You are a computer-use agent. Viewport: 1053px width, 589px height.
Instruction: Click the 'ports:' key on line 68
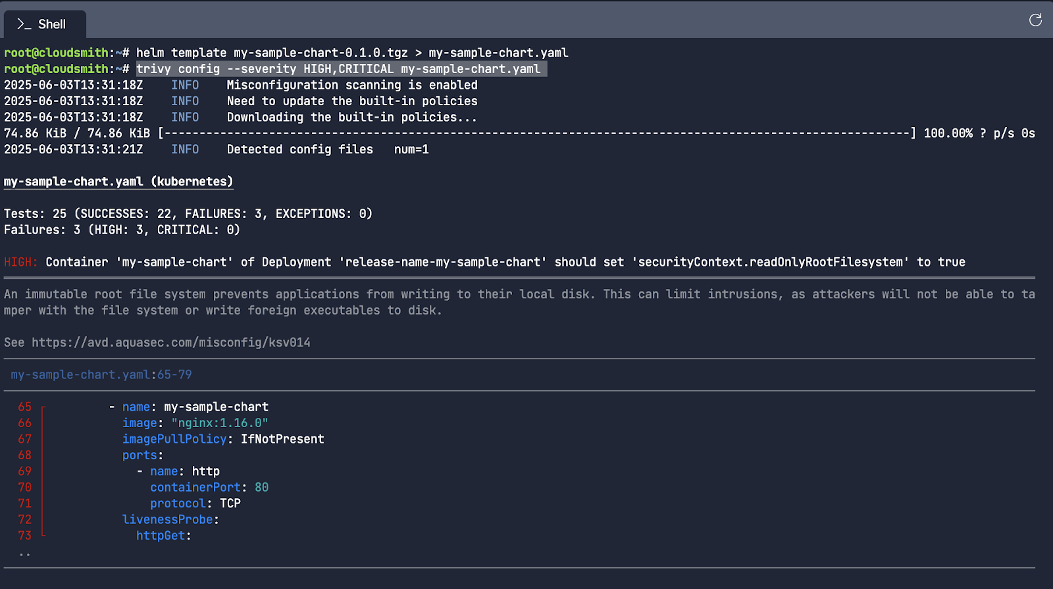(143, 455)
